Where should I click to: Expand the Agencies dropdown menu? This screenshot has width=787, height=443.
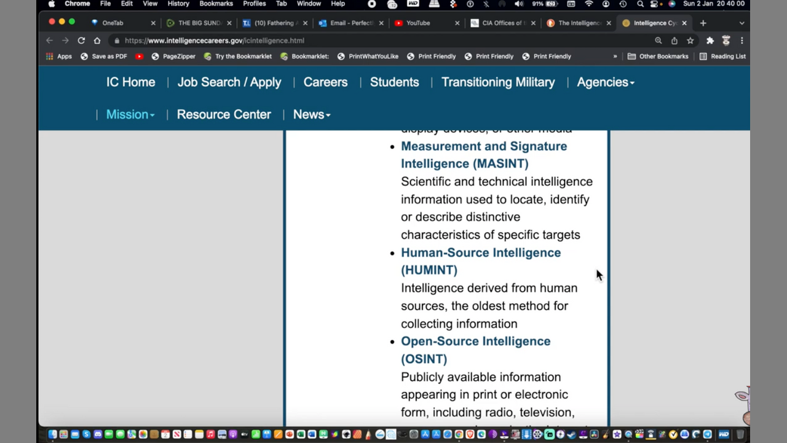pos(605,82)
